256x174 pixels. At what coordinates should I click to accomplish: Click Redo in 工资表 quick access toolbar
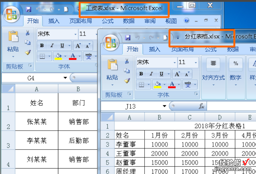click(x=52, y=9)
